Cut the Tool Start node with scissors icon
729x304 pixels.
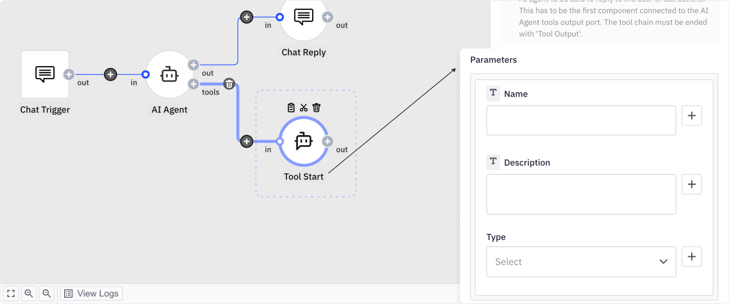click(304, 107)
